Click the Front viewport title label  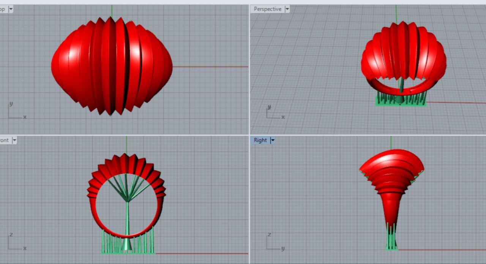point(4,141)
